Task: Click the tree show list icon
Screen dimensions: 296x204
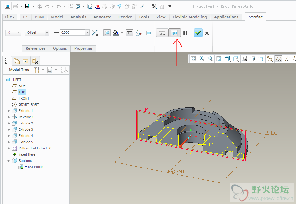Action: 50,70
